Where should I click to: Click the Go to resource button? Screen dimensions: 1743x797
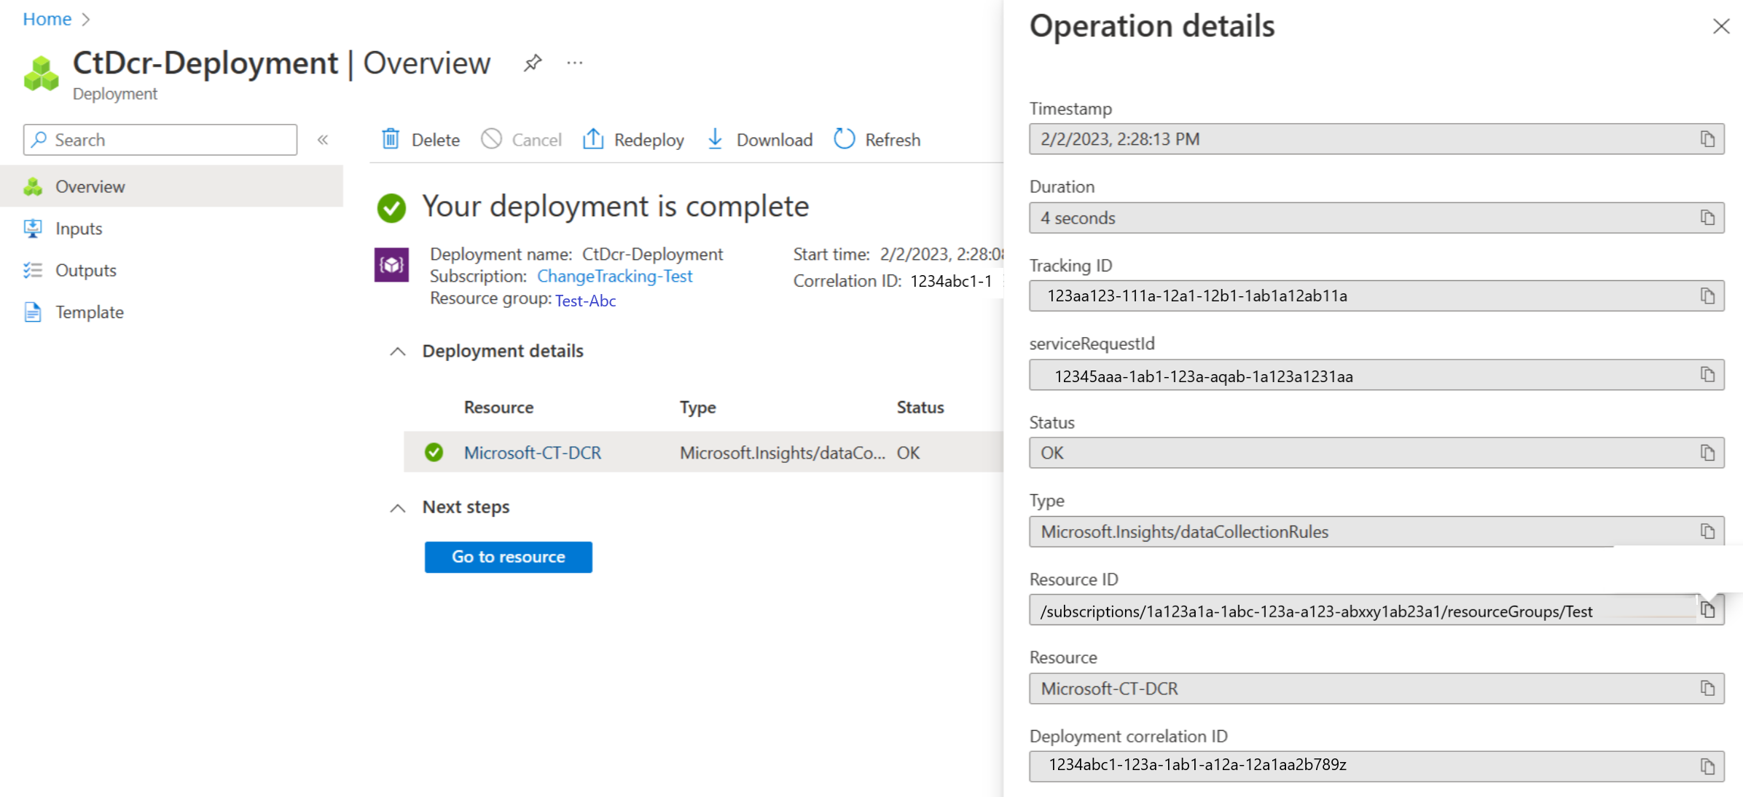pos(508,556)
